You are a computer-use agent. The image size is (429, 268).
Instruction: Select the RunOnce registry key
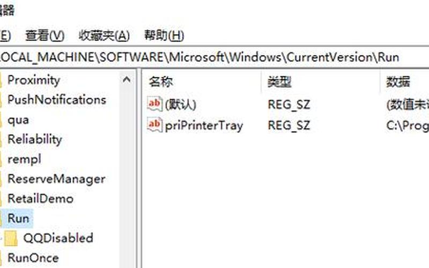33,258
